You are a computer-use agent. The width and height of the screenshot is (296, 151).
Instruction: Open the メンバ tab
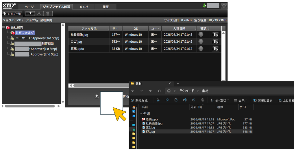click(84, 7)
